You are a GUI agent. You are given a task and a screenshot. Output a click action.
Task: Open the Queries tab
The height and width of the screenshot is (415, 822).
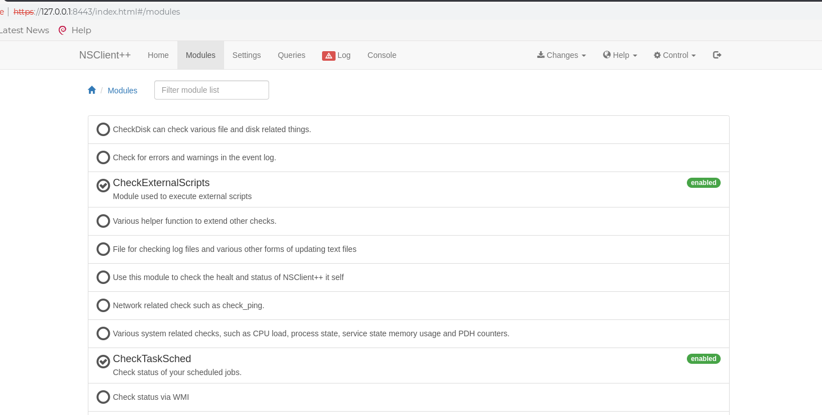(x=292, y=55)
